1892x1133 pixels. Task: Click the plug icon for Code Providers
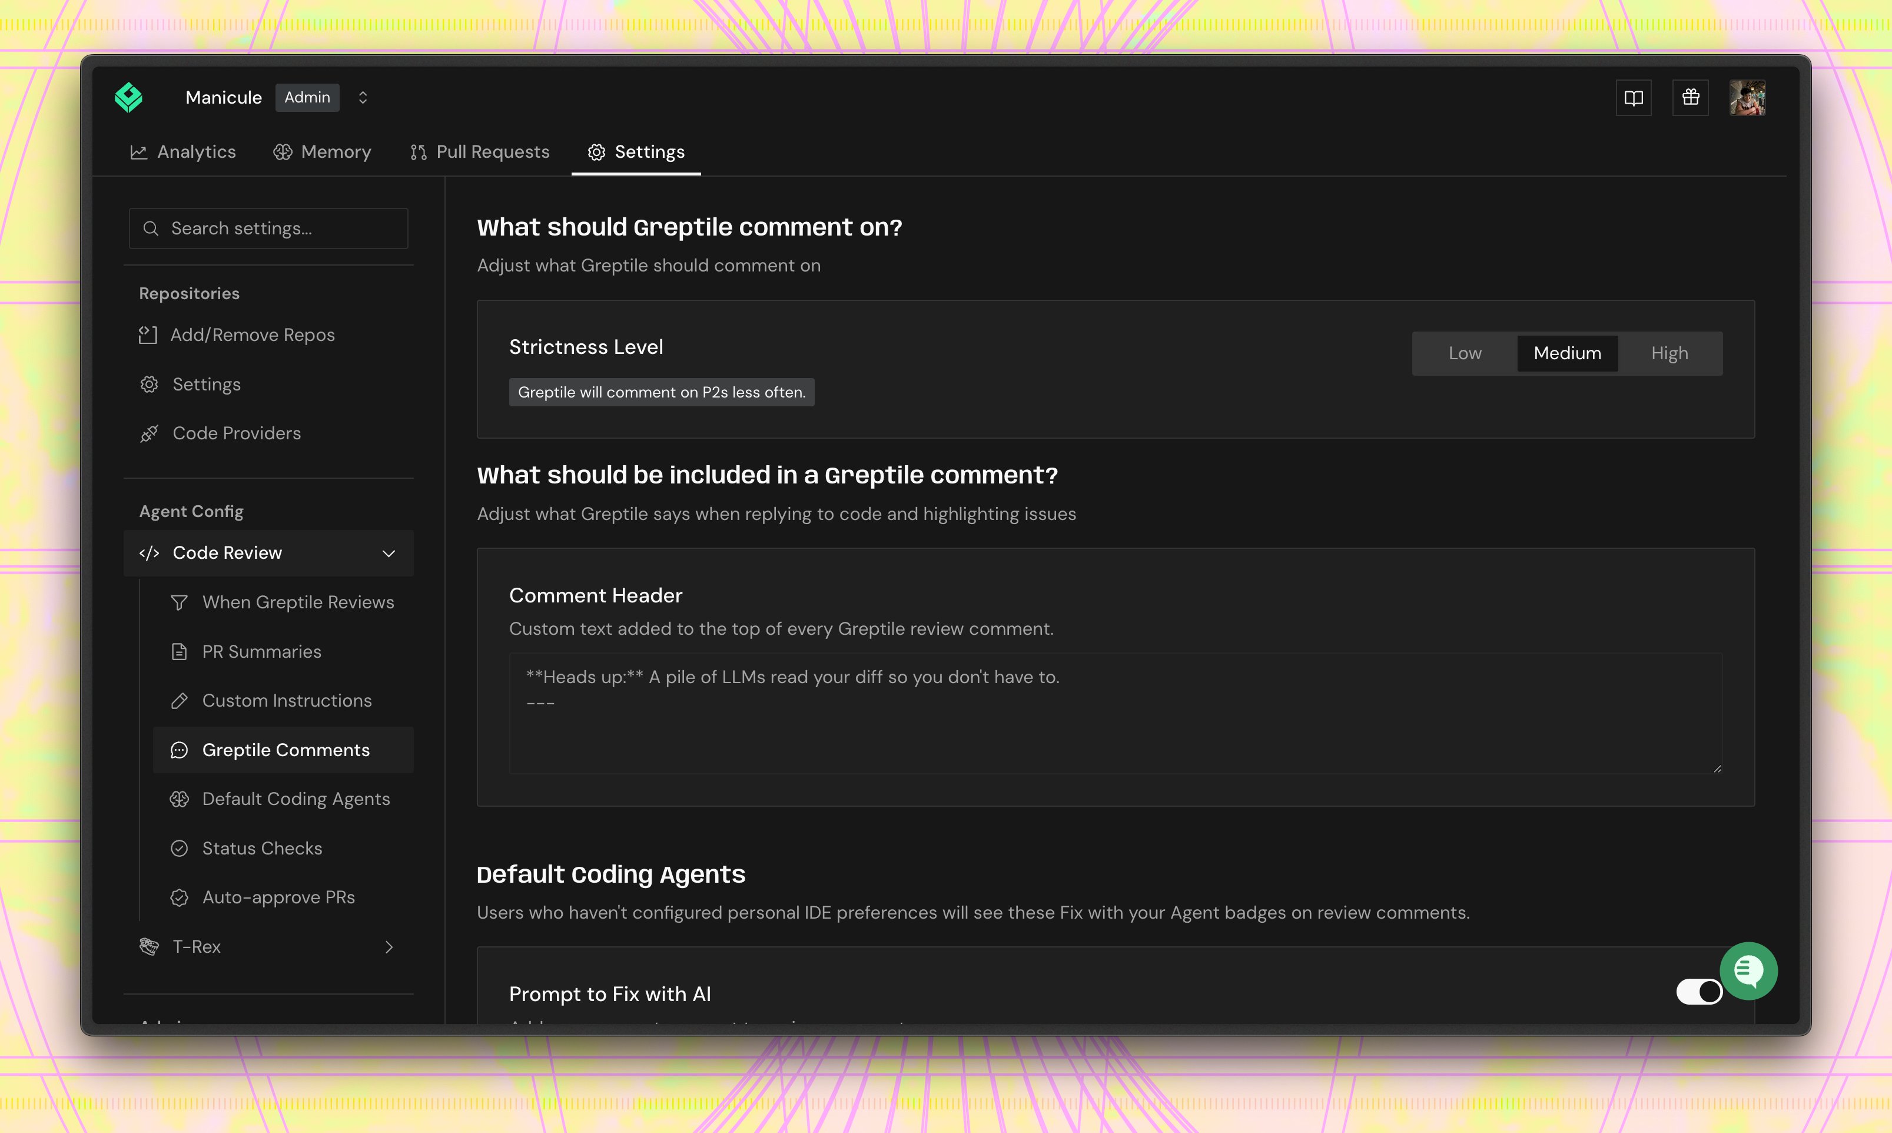tap(150, 433)
